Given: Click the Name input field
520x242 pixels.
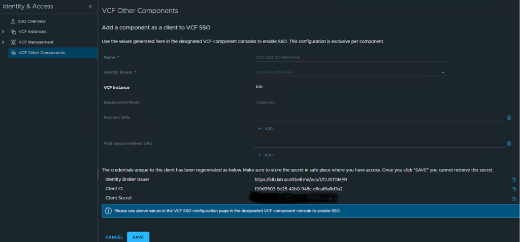Looking at the screenshot, I should click(x=350, y=57).
